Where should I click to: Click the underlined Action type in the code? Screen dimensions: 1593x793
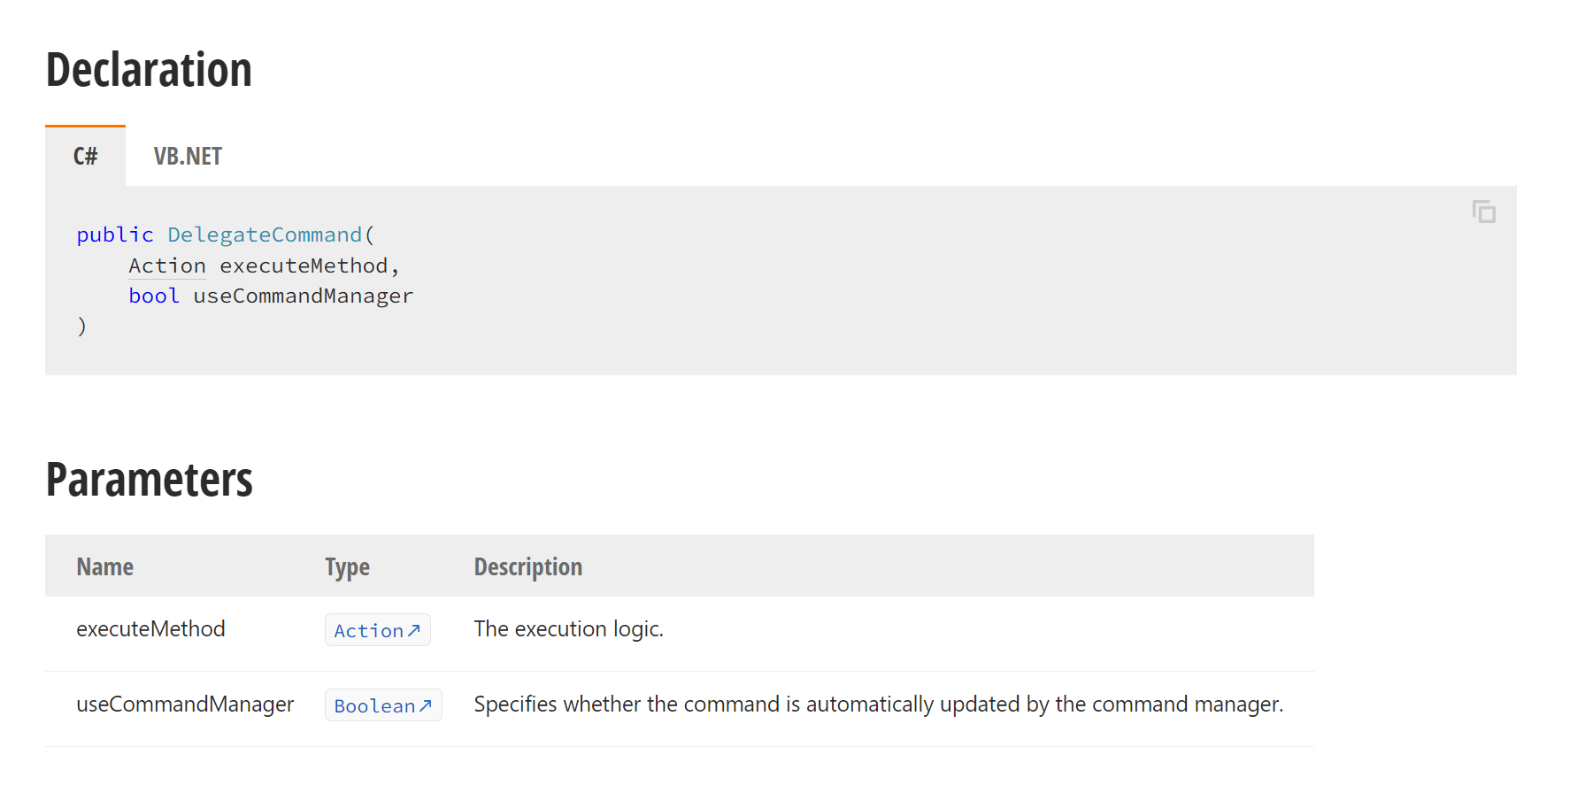[167, 266]
